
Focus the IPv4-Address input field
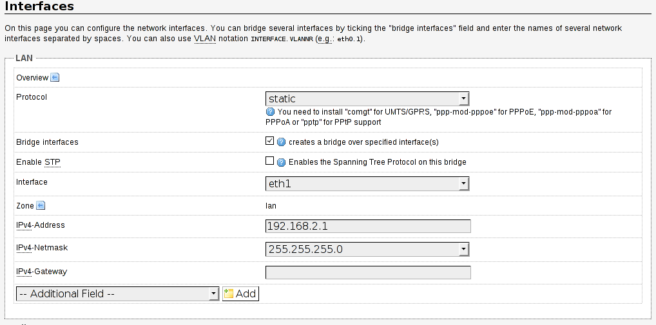coord(368,226)
